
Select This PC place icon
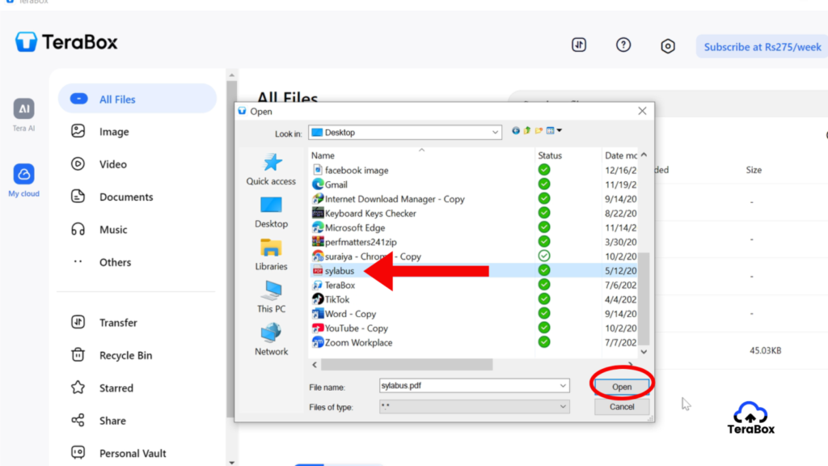271,297
